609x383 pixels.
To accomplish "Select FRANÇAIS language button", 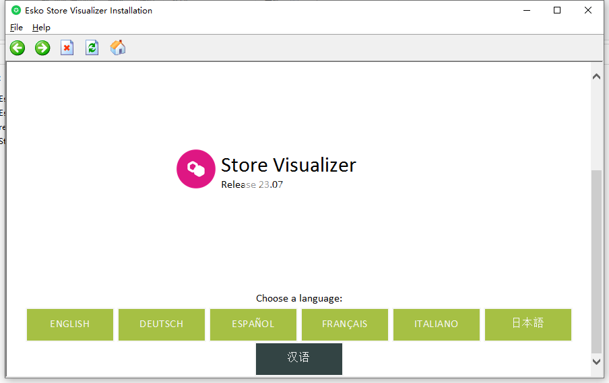I will [x=345, y=324].
